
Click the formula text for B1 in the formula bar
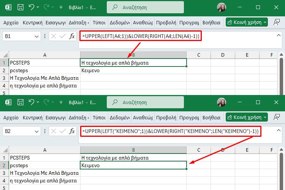[141, 36]
